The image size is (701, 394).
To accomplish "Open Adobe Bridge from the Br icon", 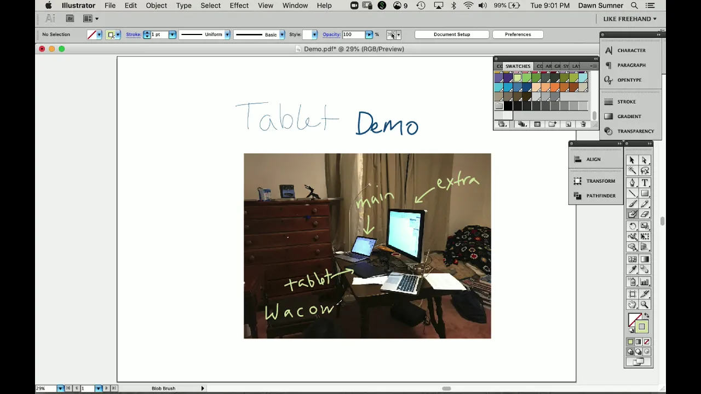I will pyautogui.click(x=70, y=19).
